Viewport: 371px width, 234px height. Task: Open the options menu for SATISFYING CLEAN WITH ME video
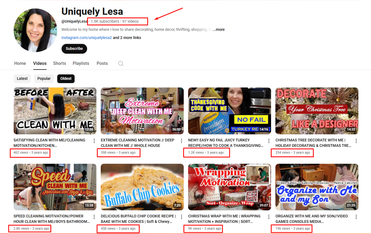click(94, 141)
